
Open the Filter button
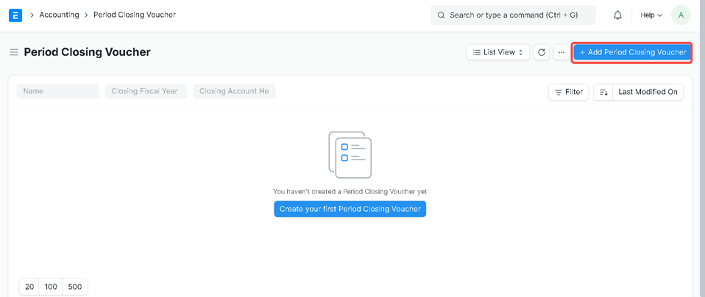(568, 92)
